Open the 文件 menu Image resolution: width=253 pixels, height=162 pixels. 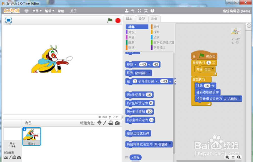point(37,11)
